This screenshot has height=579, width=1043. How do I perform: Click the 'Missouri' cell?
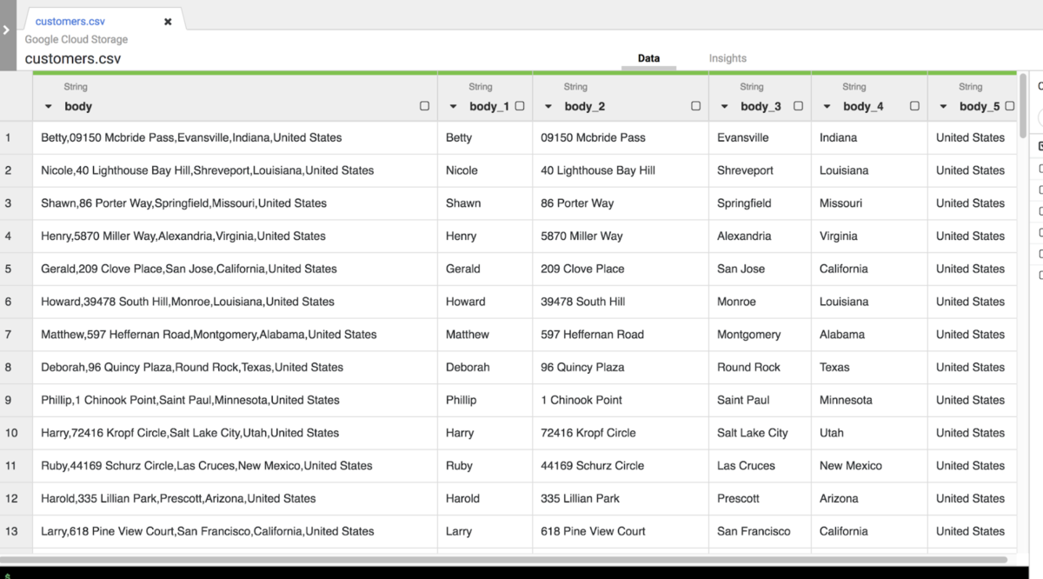[x=869, y=203]
